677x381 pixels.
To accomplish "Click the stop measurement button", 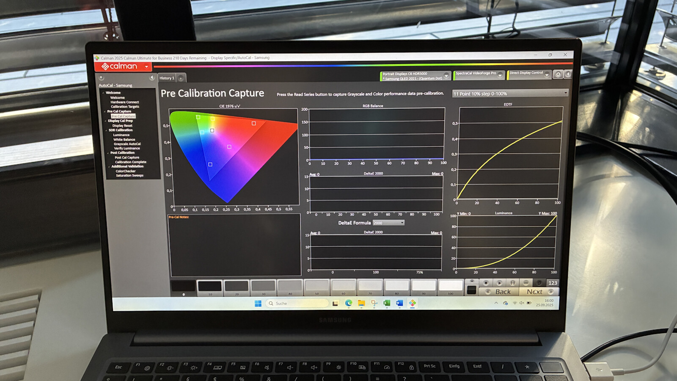I will 486,283.
